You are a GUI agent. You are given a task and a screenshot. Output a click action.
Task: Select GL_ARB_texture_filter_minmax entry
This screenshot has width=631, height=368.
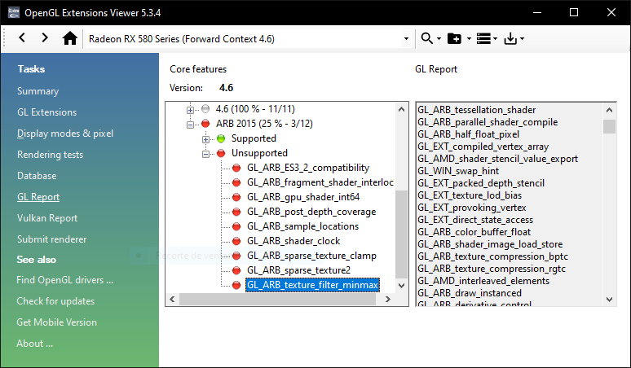pyautogui.click(x=313, y=285)
